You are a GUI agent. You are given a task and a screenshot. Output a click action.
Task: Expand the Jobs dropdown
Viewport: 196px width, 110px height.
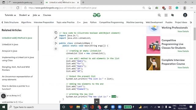click(x=36, y=15)
